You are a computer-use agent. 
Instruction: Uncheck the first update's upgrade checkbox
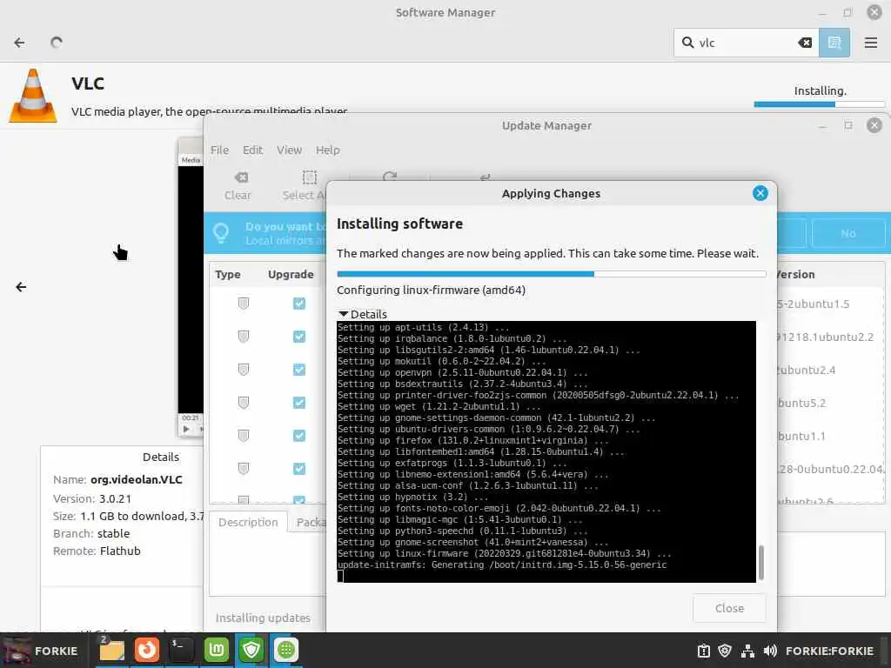tap(299, 304)
